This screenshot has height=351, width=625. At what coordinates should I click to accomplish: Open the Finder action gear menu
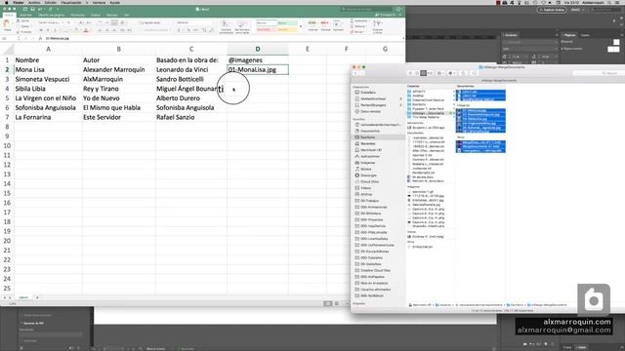452,73
